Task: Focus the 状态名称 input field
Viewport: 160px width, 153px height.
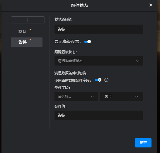Action: [99, 29]
